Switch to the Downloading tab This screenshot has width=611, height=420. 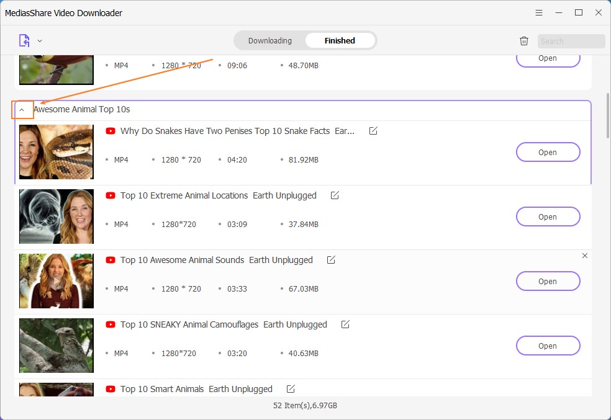tap(269, 41)
